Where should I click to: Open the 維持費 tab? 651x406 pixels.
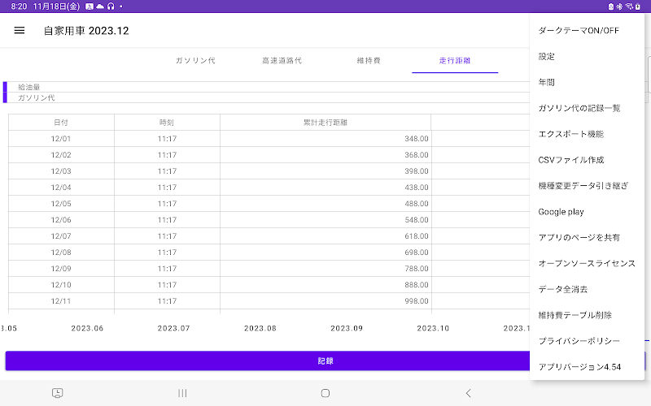click(x=369, y=61)
